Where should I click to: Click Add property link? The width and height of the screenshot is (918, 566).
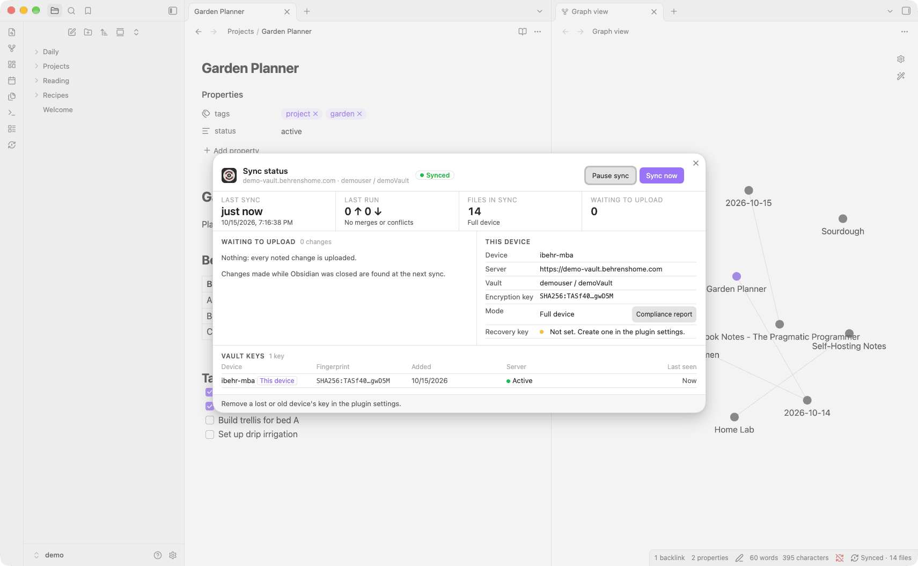pyautogui.click(x=231, y=150)
